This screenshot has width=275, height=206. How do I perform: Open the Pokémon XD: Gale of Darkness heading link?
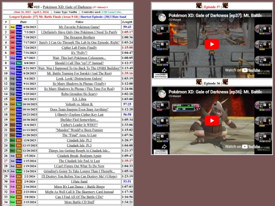point(67,7)
